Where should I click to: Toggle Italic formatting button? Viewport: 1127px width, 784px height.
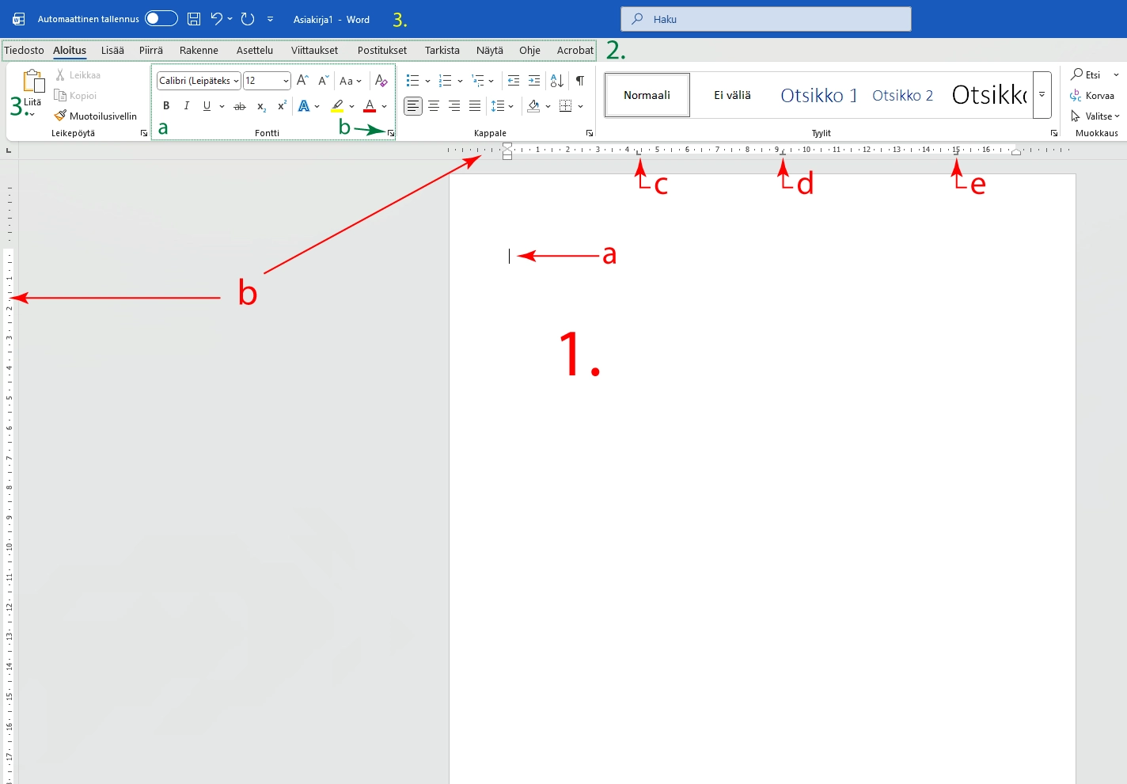tap(187, 106)
